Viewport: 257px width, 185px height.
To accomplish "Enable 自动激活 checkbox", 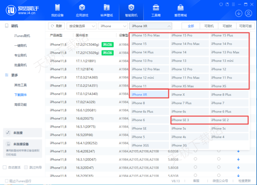I will [5, 167].
